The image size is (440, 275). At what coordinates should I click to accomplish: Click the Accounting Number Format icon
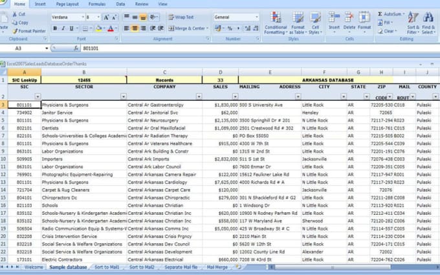coord(218,28)
